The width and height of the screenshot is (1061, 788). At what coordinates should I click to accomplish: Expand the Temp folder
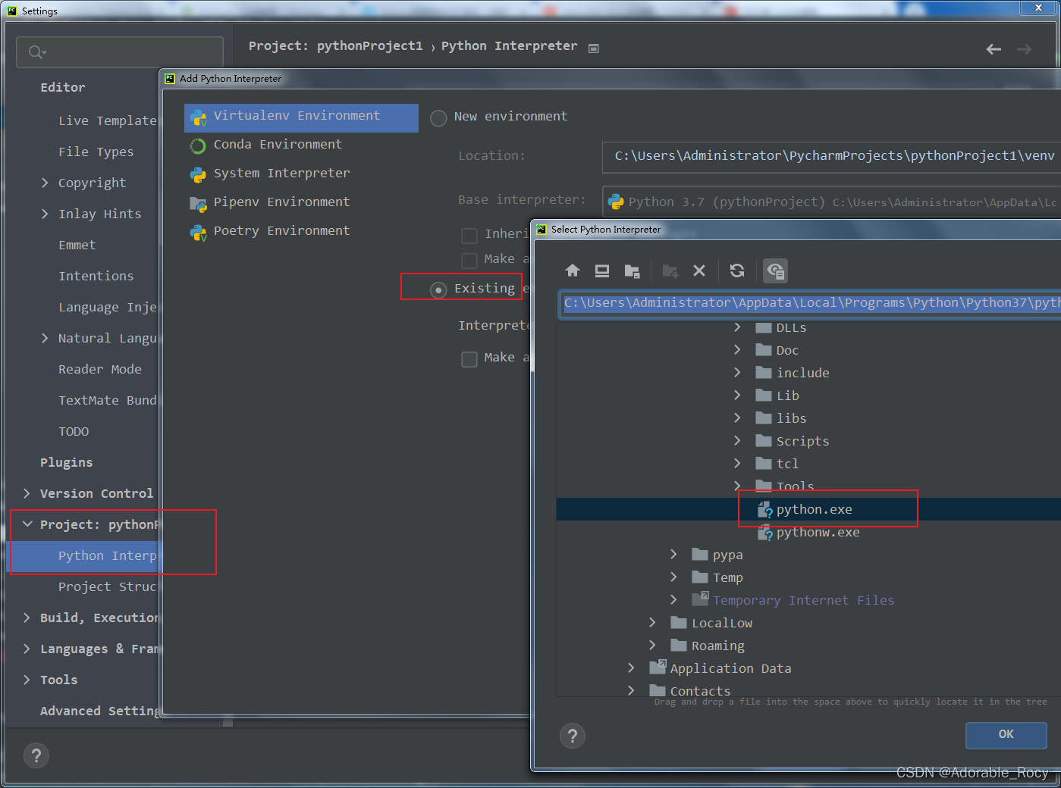673,577
